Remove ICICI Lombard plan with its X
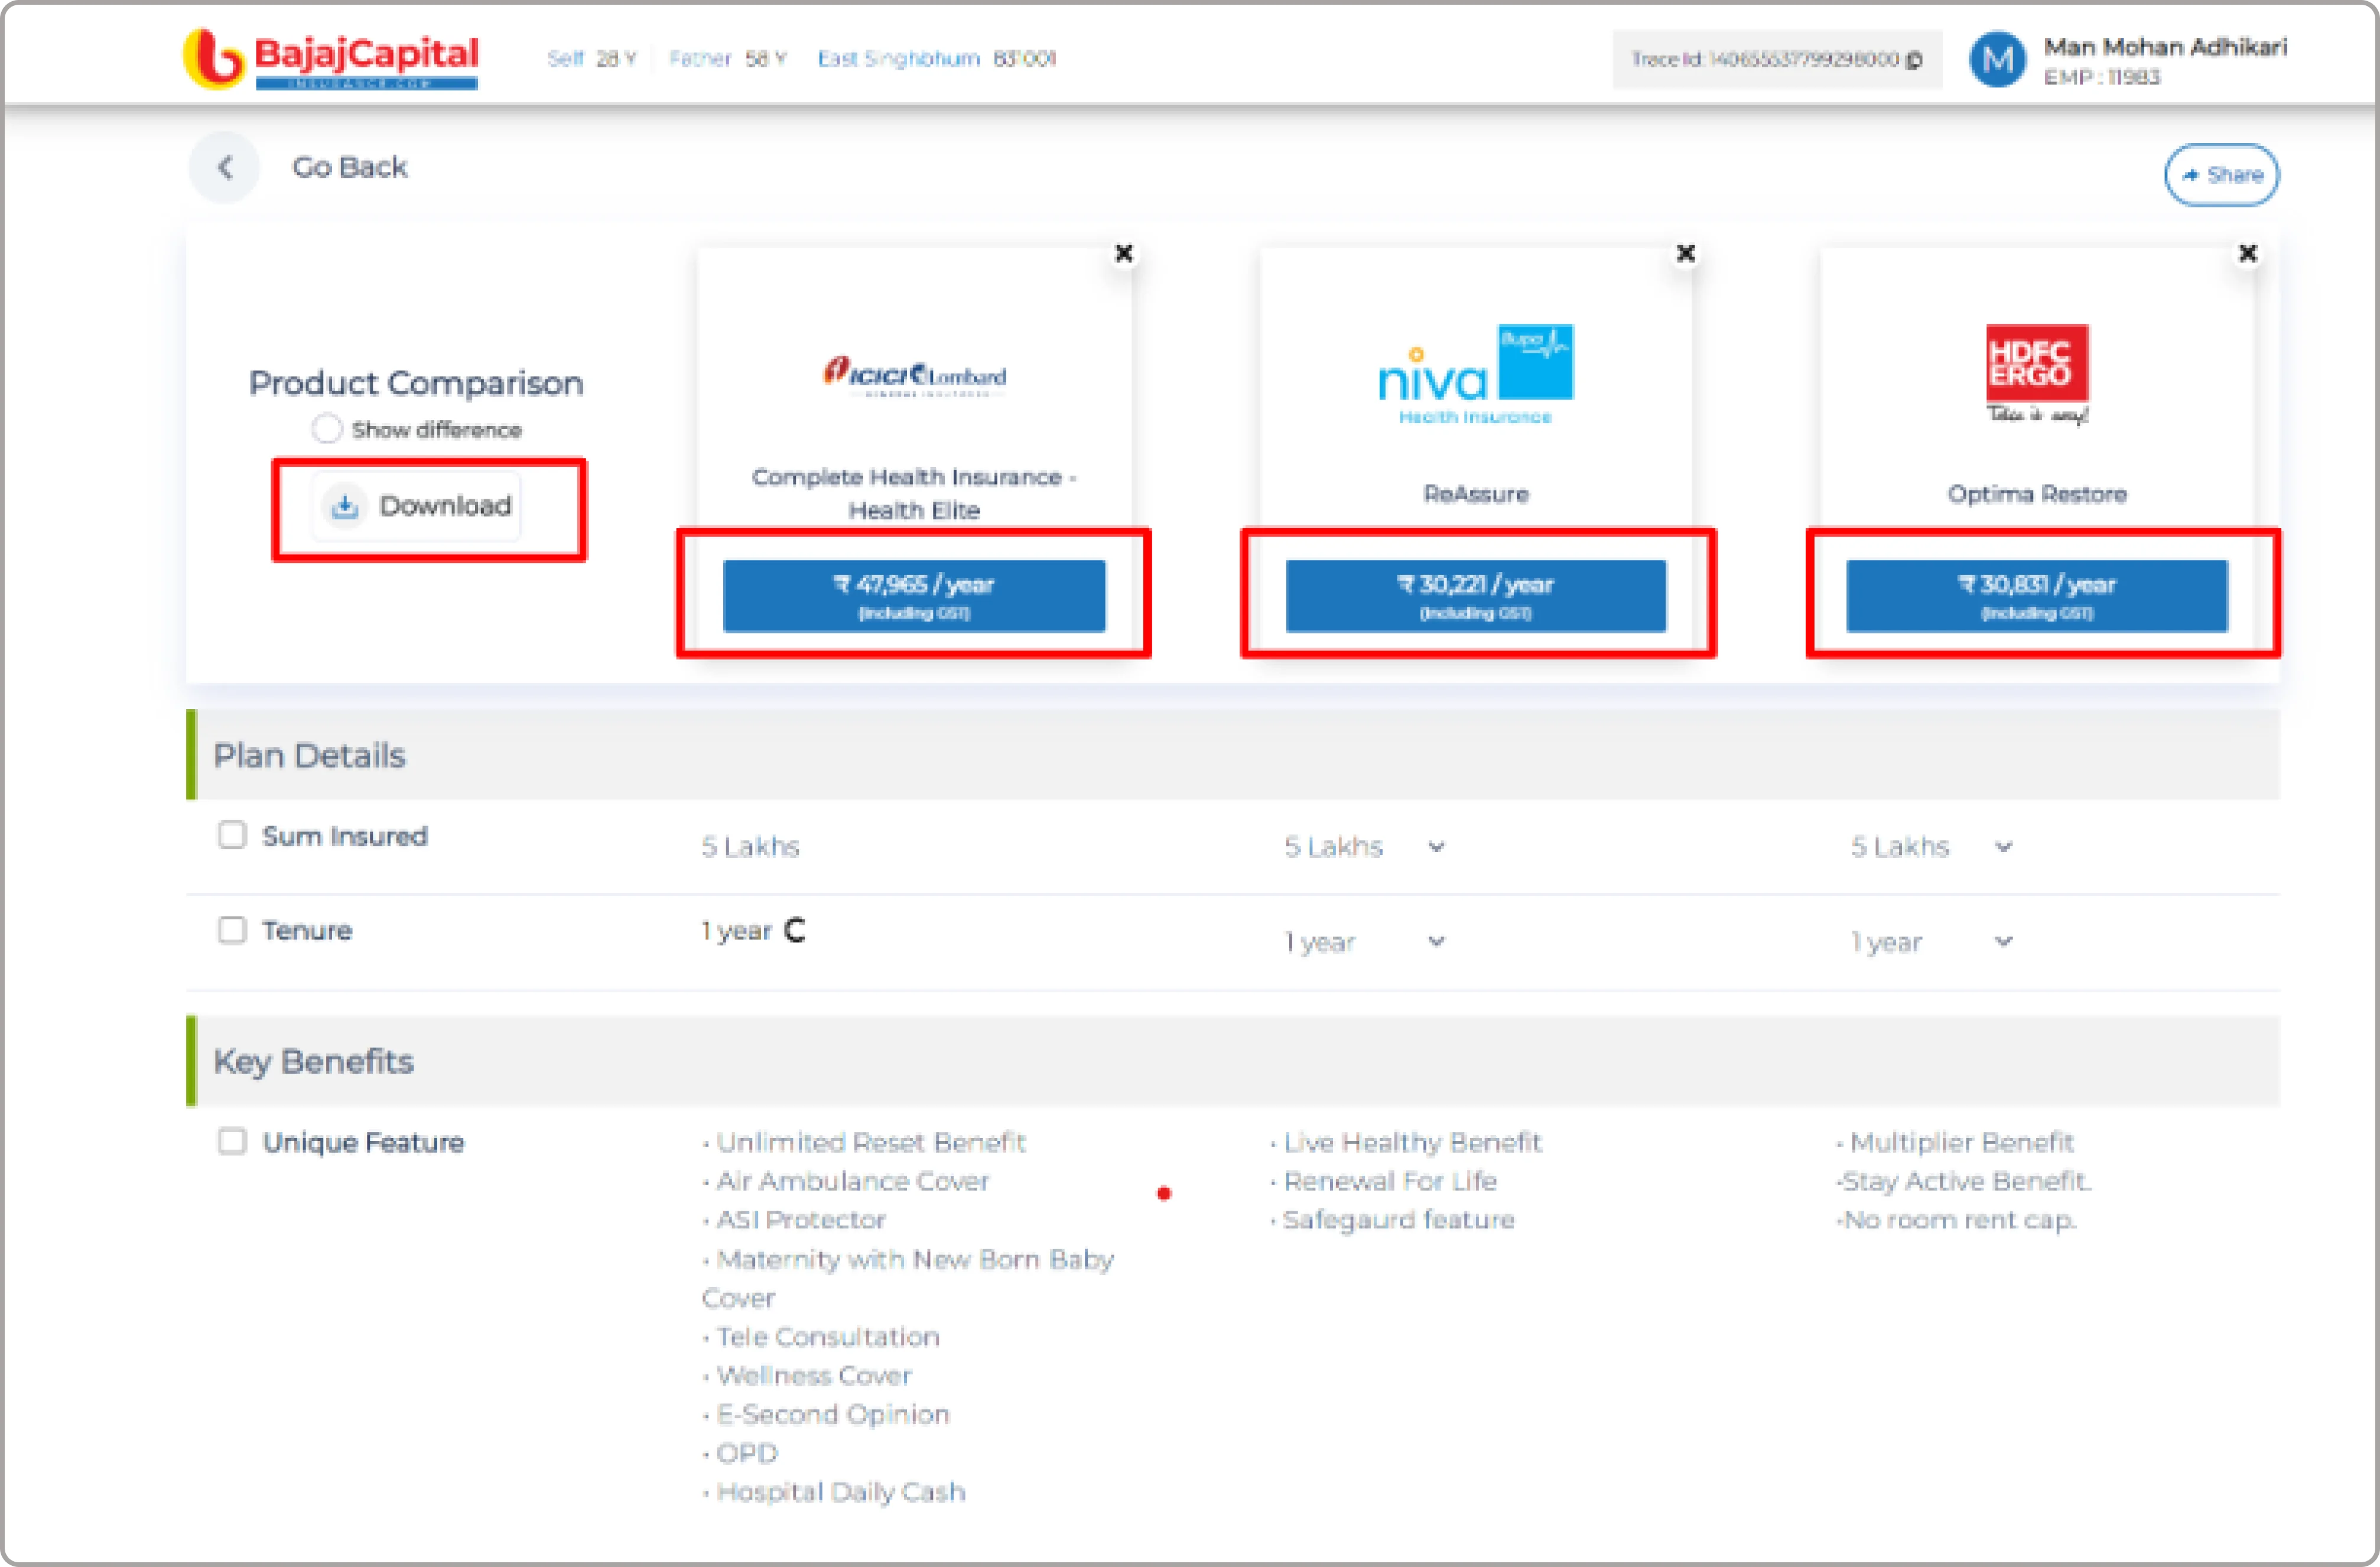The image size is (2380, 1567). pos(1124,254)
